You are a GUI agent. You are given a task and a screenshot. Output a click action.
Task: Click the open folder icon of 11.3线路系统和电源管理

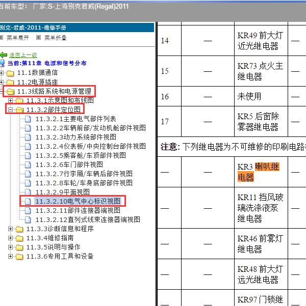pos(11,92)
